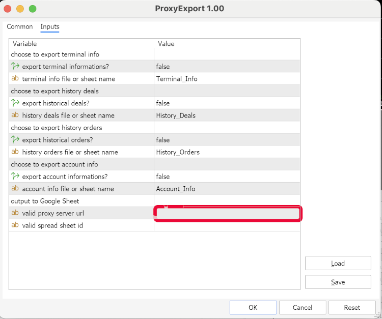Edit the History_Deals value field
This screenshot has width=382, height=319.
click(227, 115)
